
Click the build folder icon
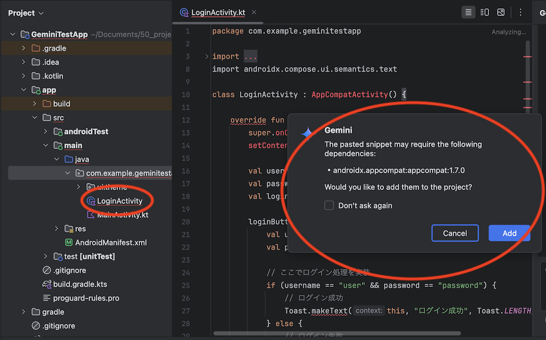(47, 104)
